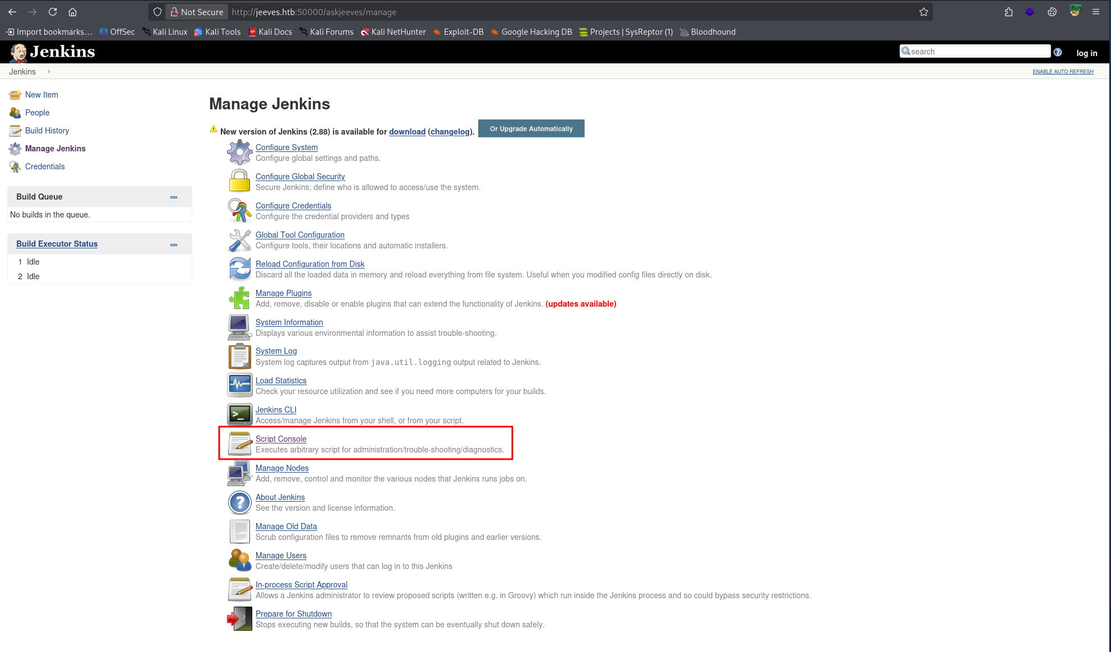Click the ENABLE AUTO REFRESH link
1111x652 pixels.
1062,71
